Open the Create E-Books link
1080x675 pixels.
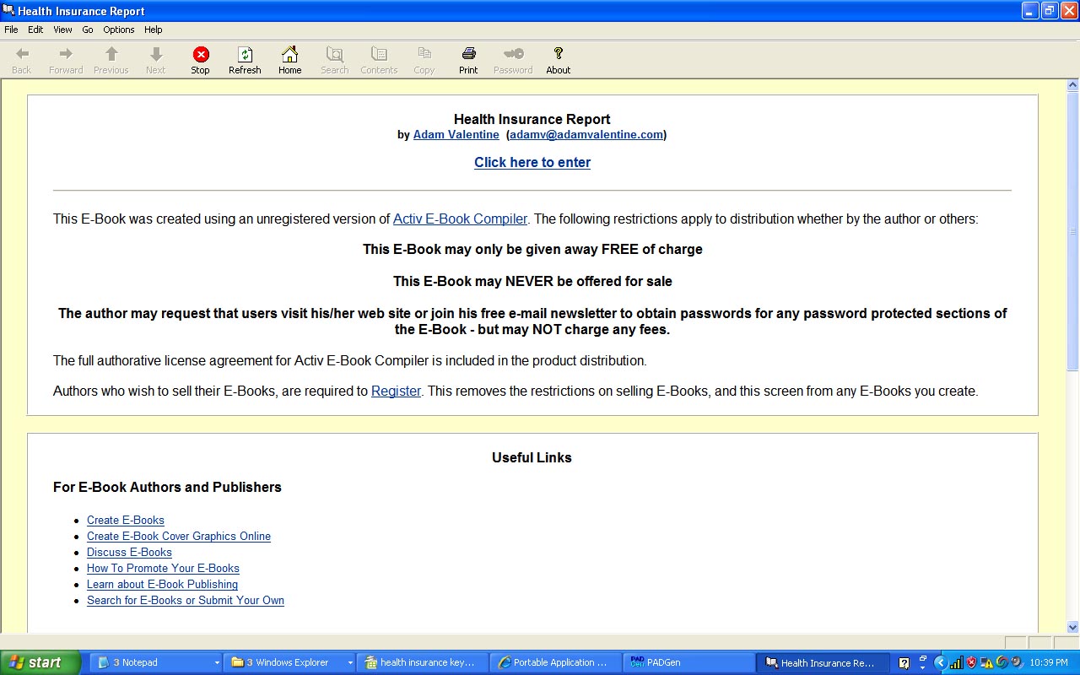tap(126, 521)
